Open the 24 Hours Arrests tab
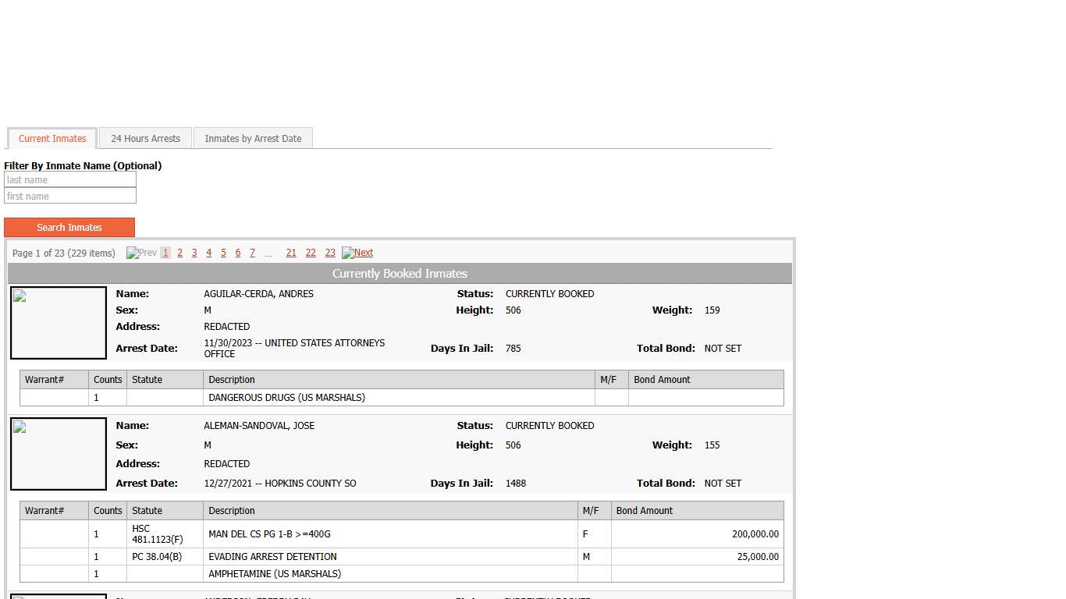 [x=145, y=139]
